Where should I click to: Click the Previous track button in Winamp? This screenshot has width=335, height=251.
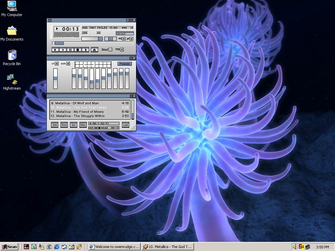55,50
